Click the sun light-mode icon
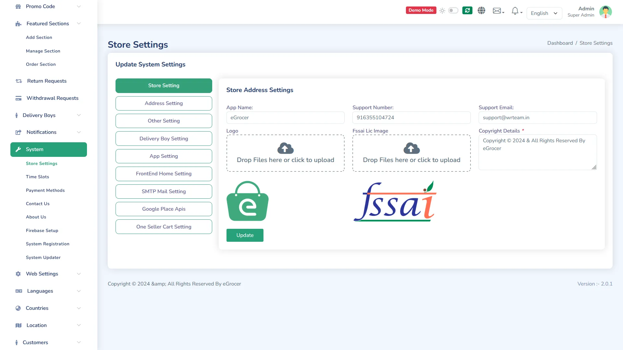 [x=442, y=11]
